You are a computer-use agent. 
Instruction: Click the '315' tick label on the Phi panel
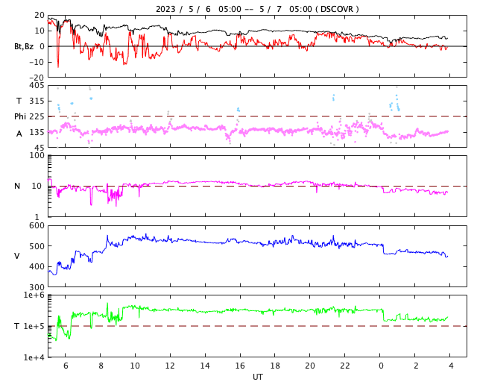click(x=37, y=101)
